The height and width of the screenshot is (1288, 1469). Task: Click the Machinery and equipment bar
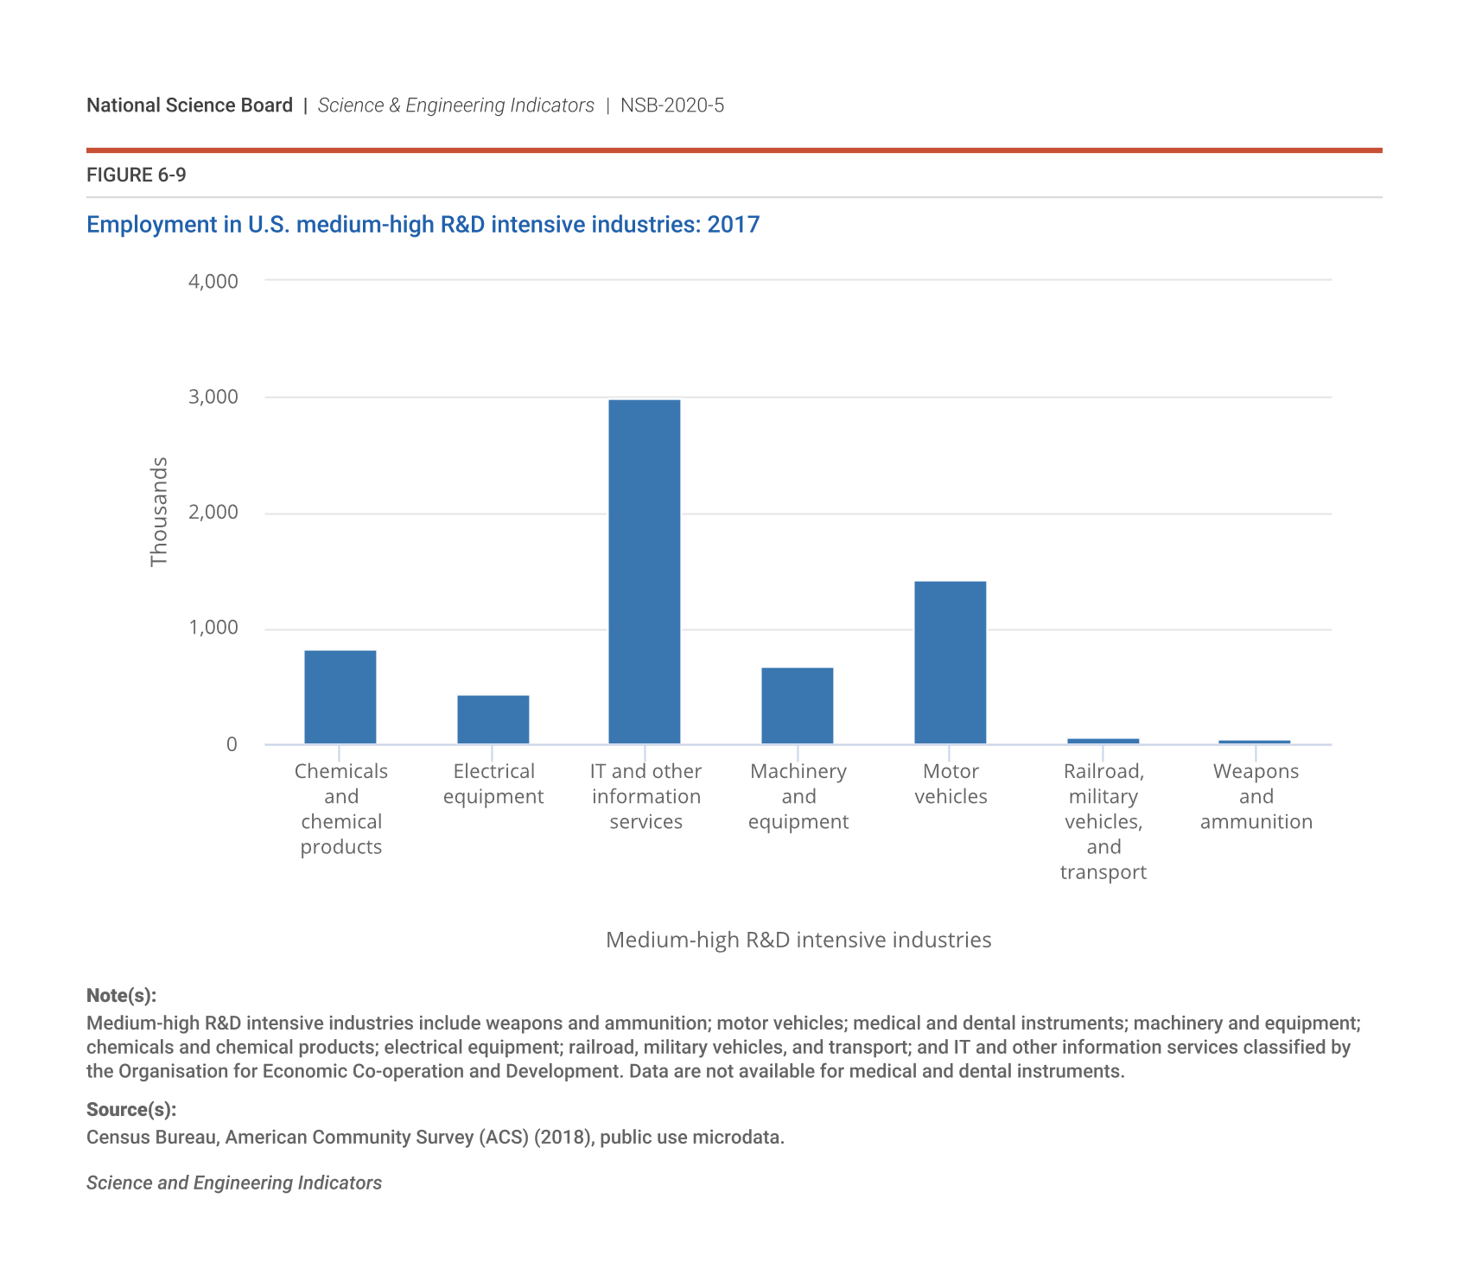797,705
